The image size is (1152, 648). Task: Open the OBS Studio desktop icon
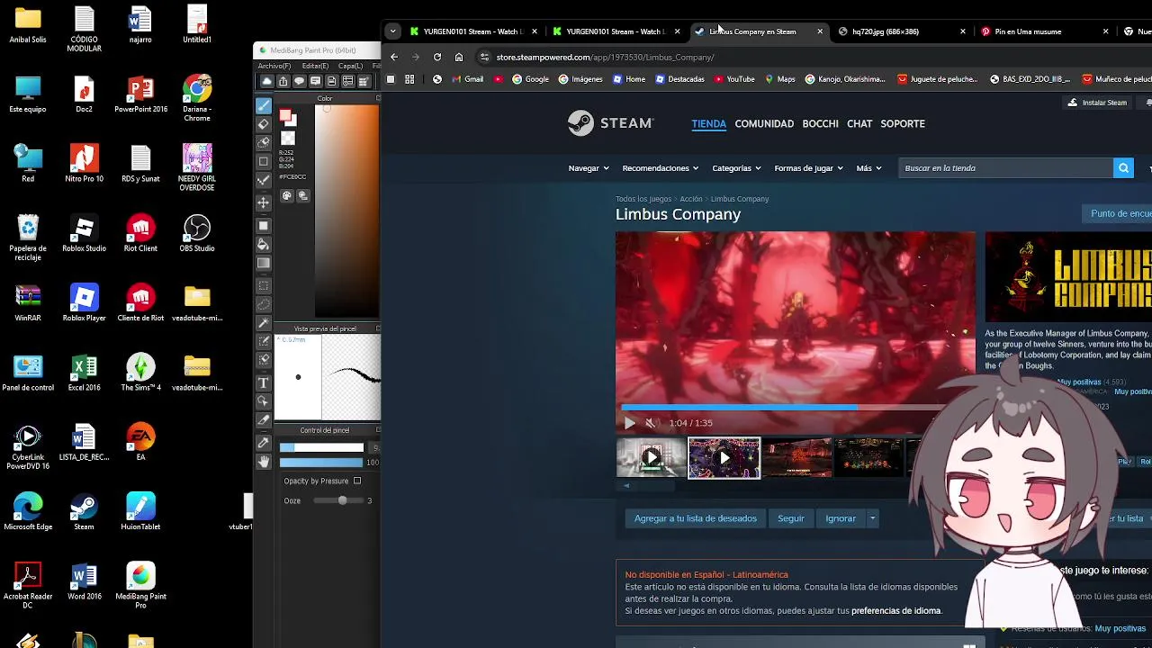click(x=197, y=233)
